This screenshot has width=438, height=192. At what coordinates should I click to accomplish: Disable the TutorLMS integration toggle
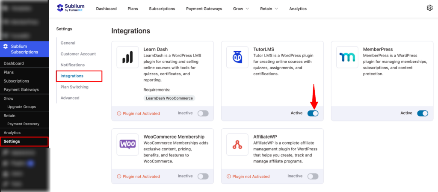click(x=313, y=113)
